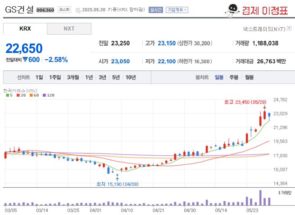This screenshot has height=215, width=295.
Task: Click the 거래대금 value 26,763 백만
Action: (271, 61)
